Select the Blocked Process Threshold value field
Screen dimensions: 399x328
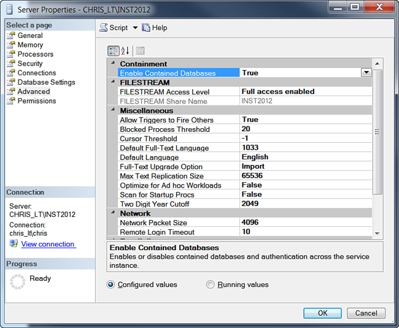click(x=305, y=129)
